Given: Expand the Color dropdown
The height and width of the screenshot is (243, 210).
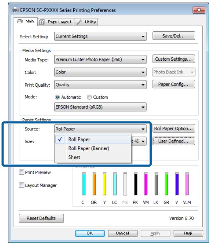Looking at the screenshot, I should click(100, 72).
